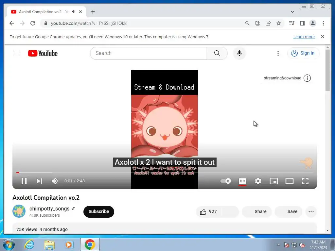Viewport: 335px width, 251px height.
Task: Launch Internet Explorer from taskbar
Action: tap(29, 244)
